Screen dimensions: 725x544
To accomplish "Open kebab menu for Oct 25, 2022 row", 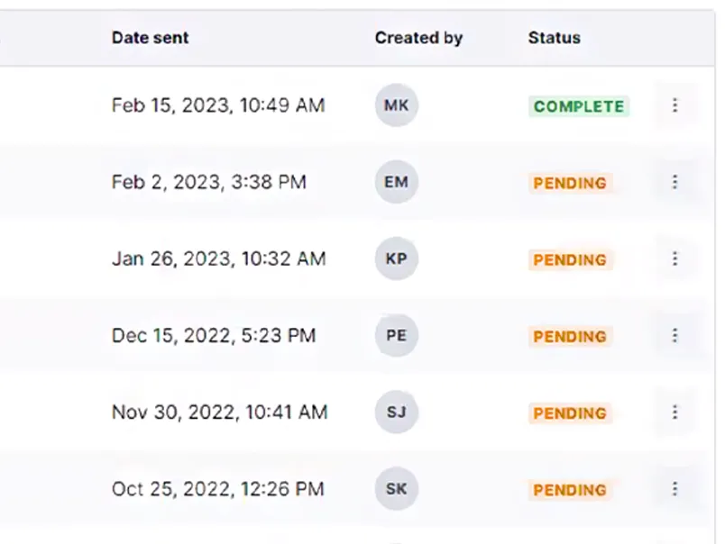I will click(675, 488).
